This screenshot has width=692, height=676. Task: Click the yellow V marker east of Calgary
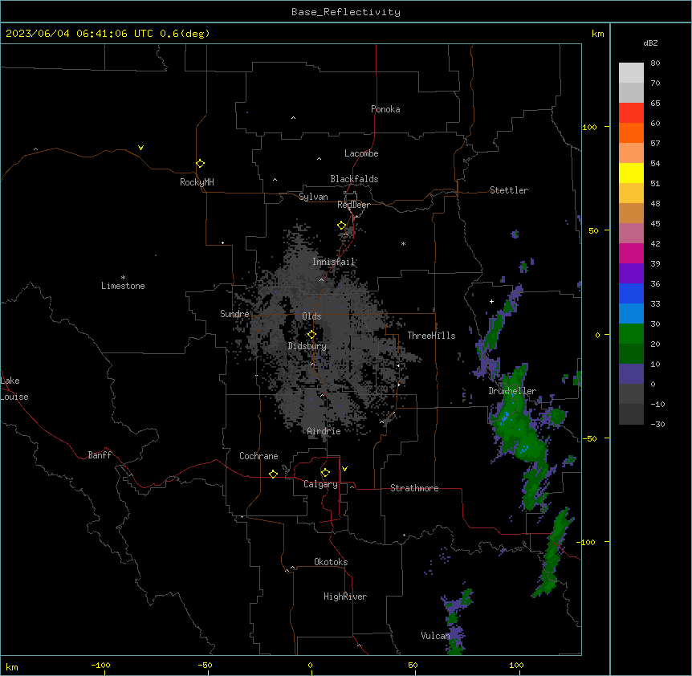pos(344,469)
